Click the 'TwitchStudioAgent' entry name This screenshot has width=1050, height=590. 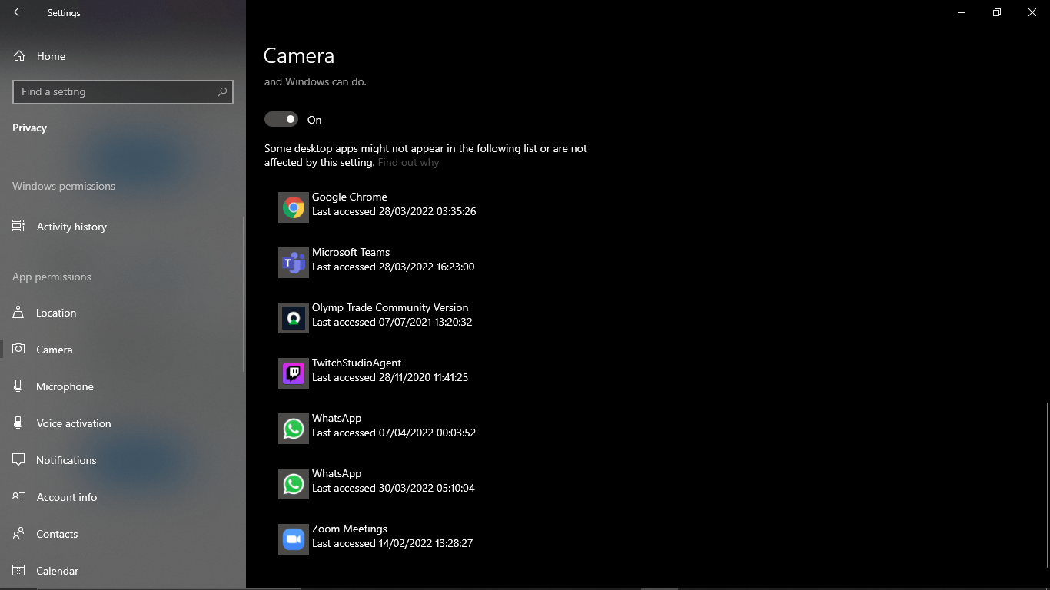pos(357,363)
